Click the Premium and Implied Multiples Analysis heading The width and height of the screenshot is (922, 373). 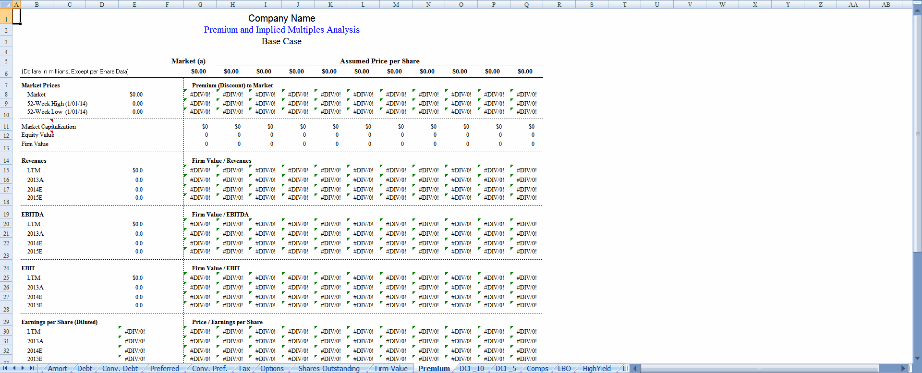(x=282, y=30)
